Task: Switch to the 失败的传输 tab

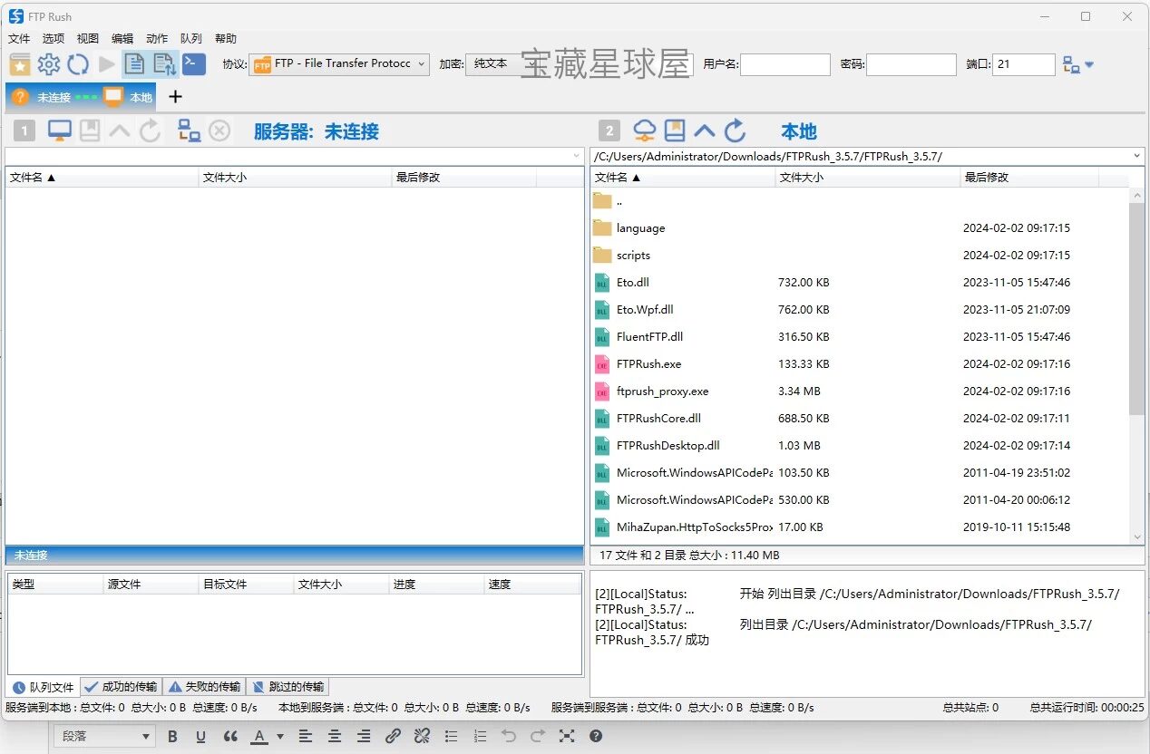Action: coord(204,687)
